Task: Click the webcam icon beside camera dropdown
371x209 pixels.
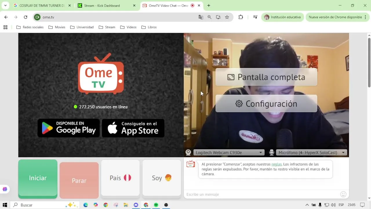Action: 188,152
